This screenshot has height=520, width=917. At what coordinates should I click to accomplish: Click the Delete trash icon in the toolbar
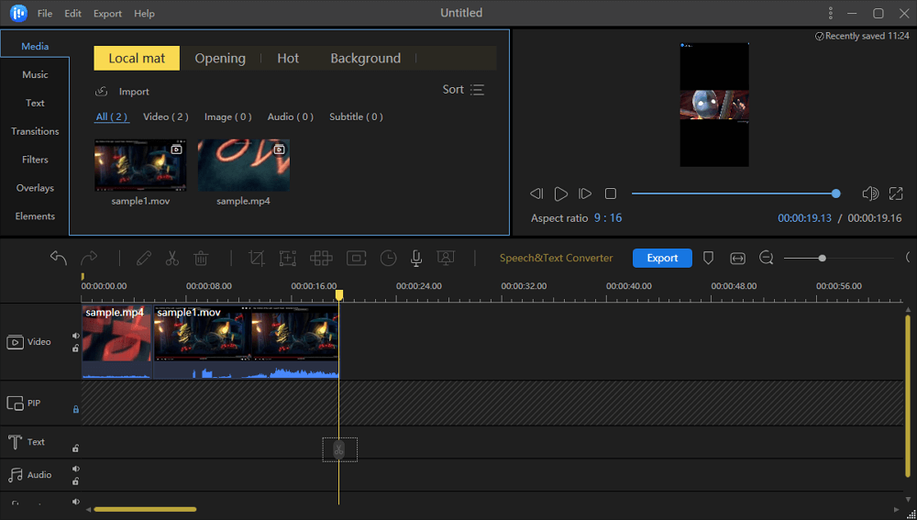click(x=201, y=259)
